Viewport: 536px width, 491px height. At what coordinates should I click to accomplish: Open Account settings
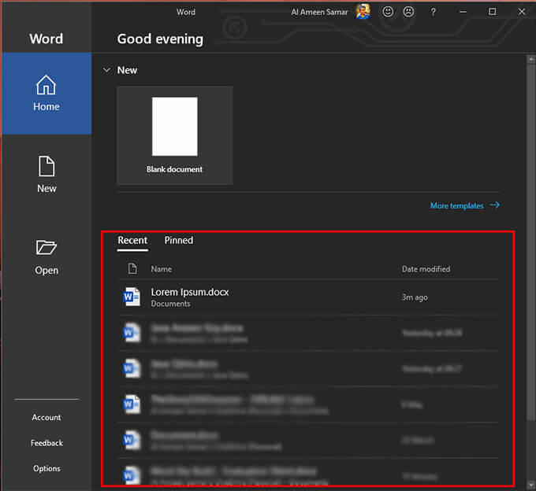tap(47, 417)
